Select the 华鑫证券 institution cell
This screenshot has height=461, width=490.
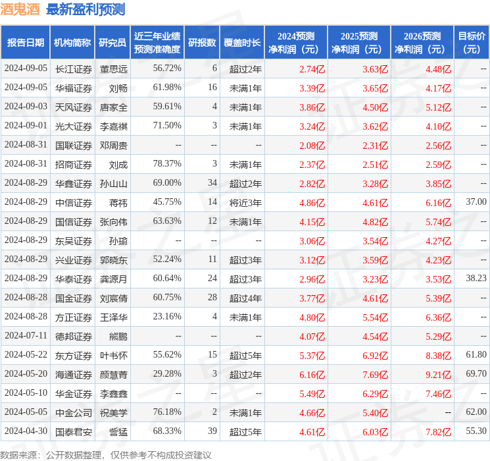(74, 184)
